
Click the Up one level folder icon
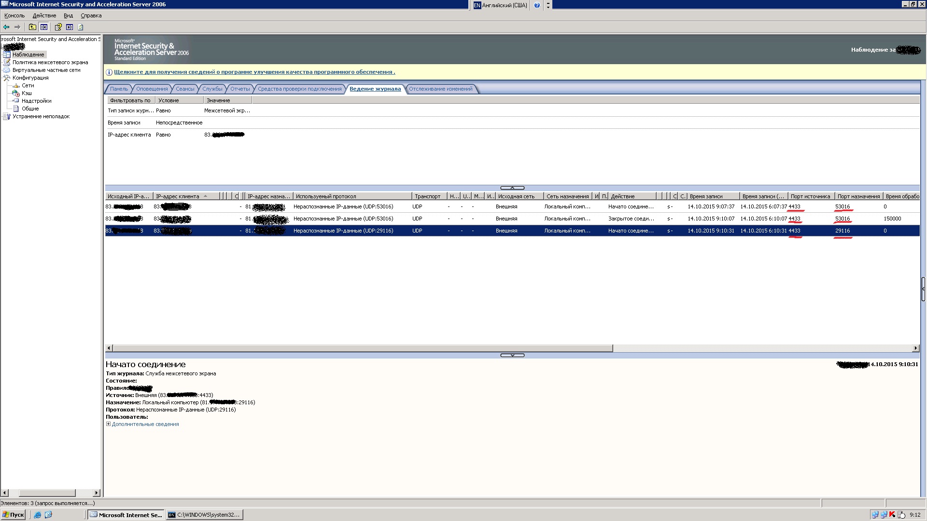32,27
